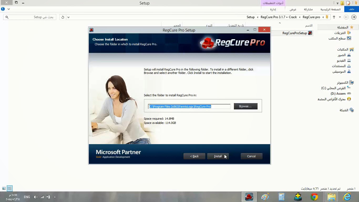The width and height of the screenshot is (359, 202).
Task: Click Explorer help question mark icon
Action: point(3,9)
